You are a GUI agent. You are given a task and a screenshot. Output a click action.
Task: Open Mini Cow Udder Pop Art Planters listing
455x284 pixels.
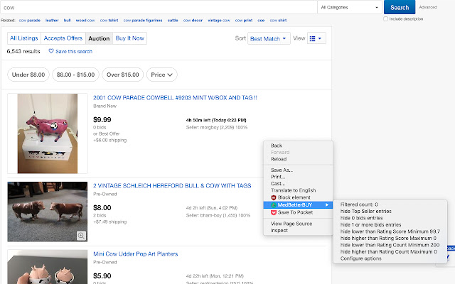click(x=136, y=254)
